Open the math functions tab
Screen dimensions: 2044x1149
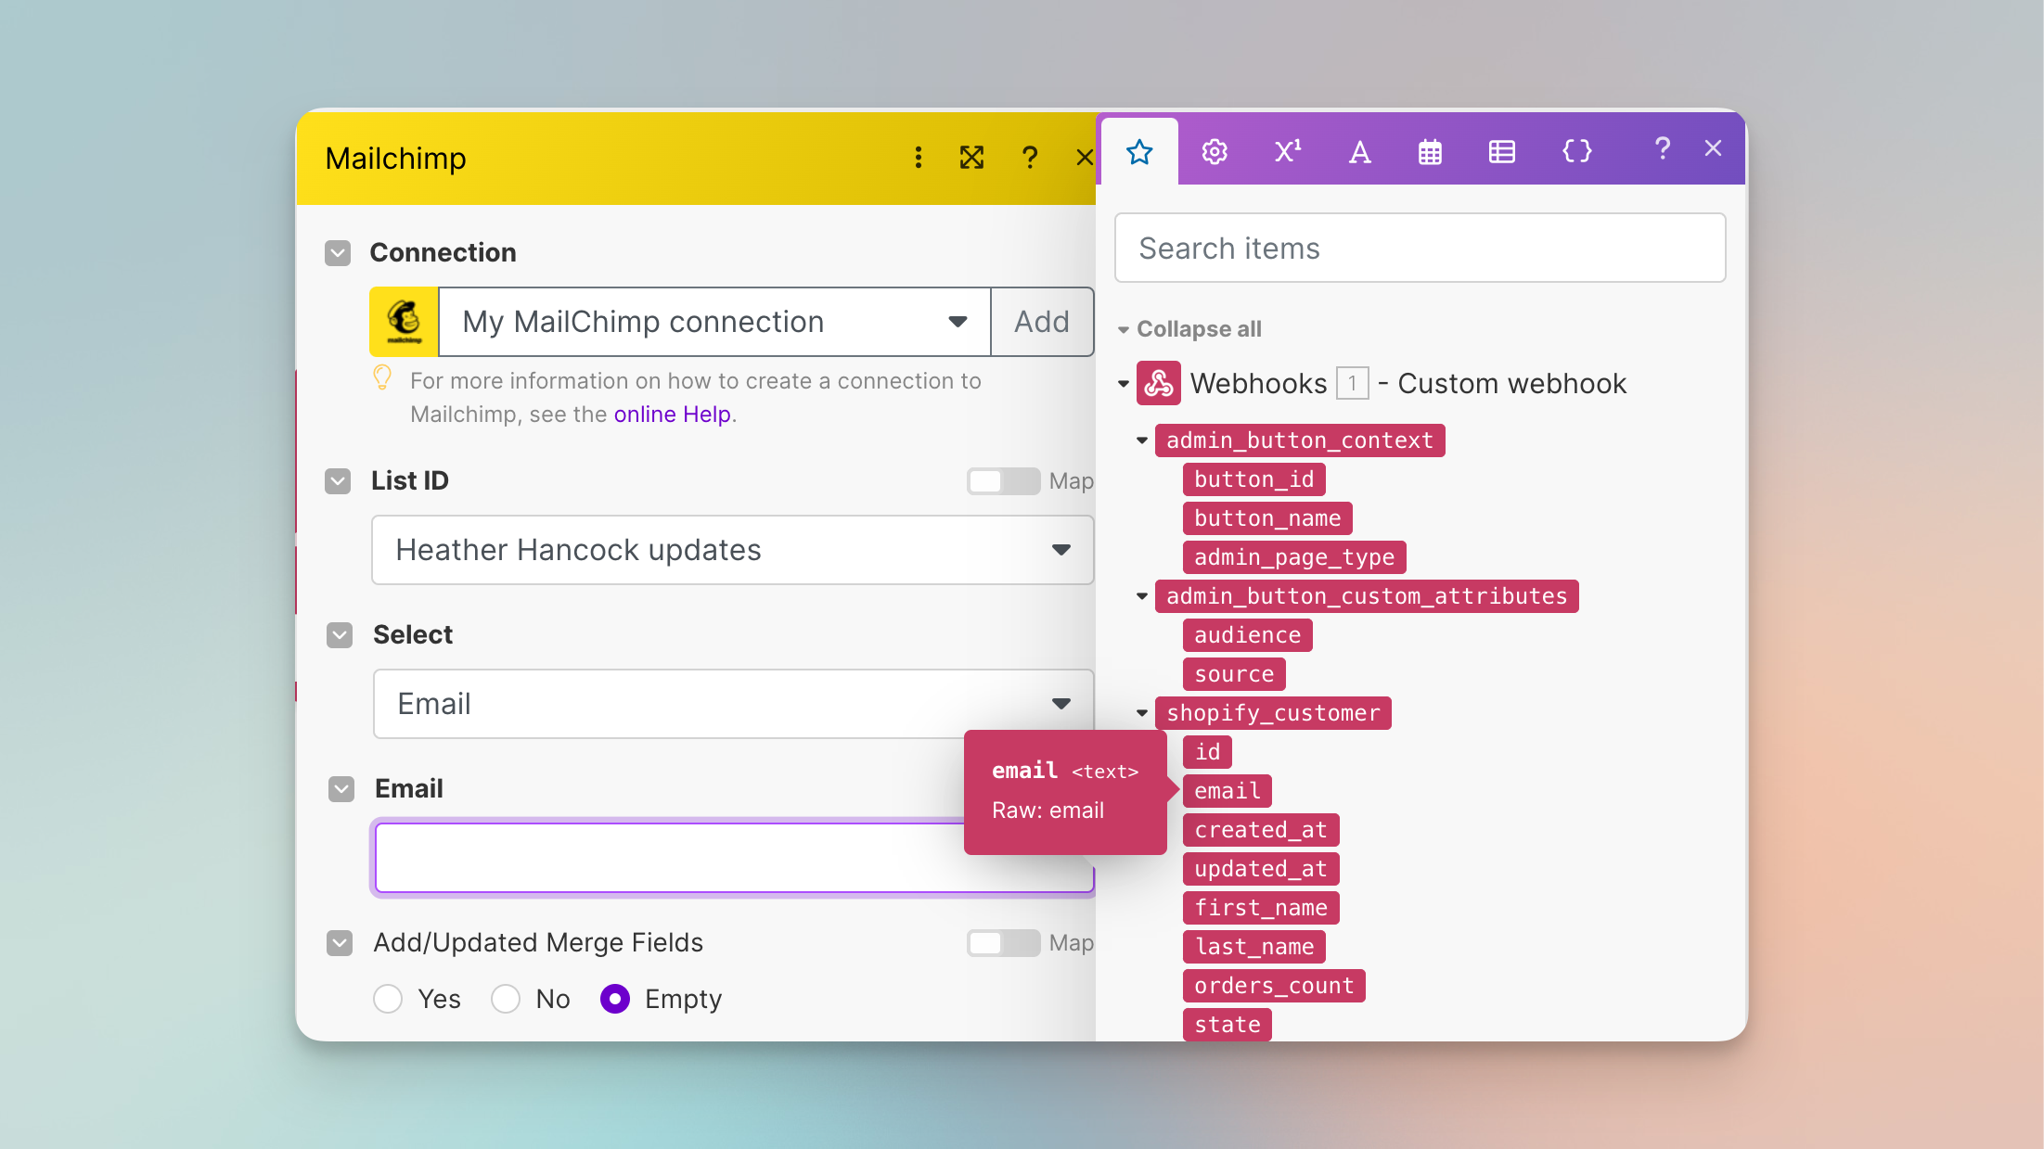click(x=1287, y=151)
